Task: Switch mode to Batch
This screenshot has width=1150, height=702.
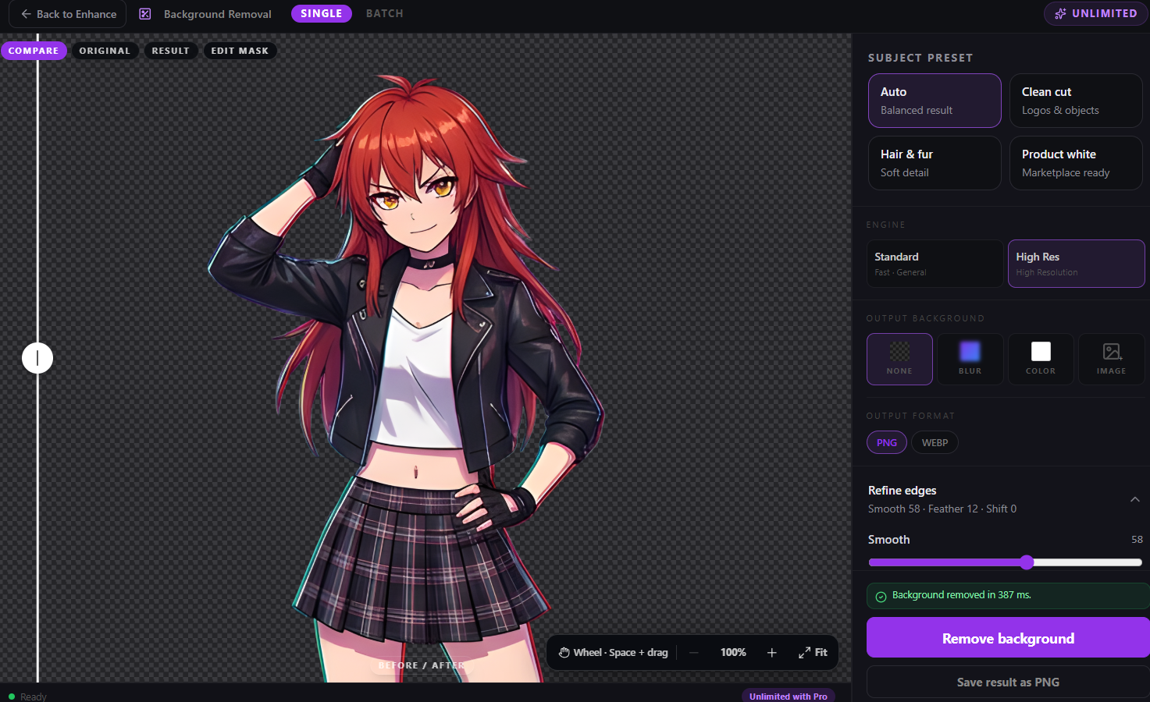Action: click(385, 13)
